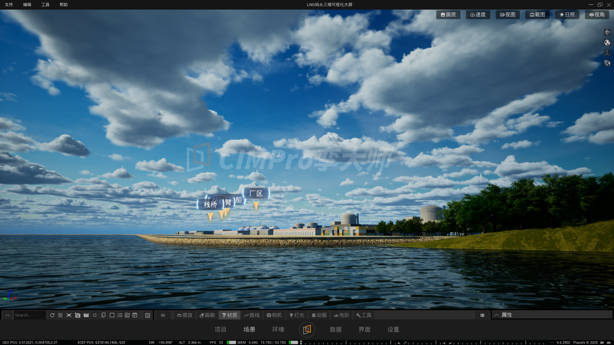Click the dashed selection-box icon

coord(60,315)
